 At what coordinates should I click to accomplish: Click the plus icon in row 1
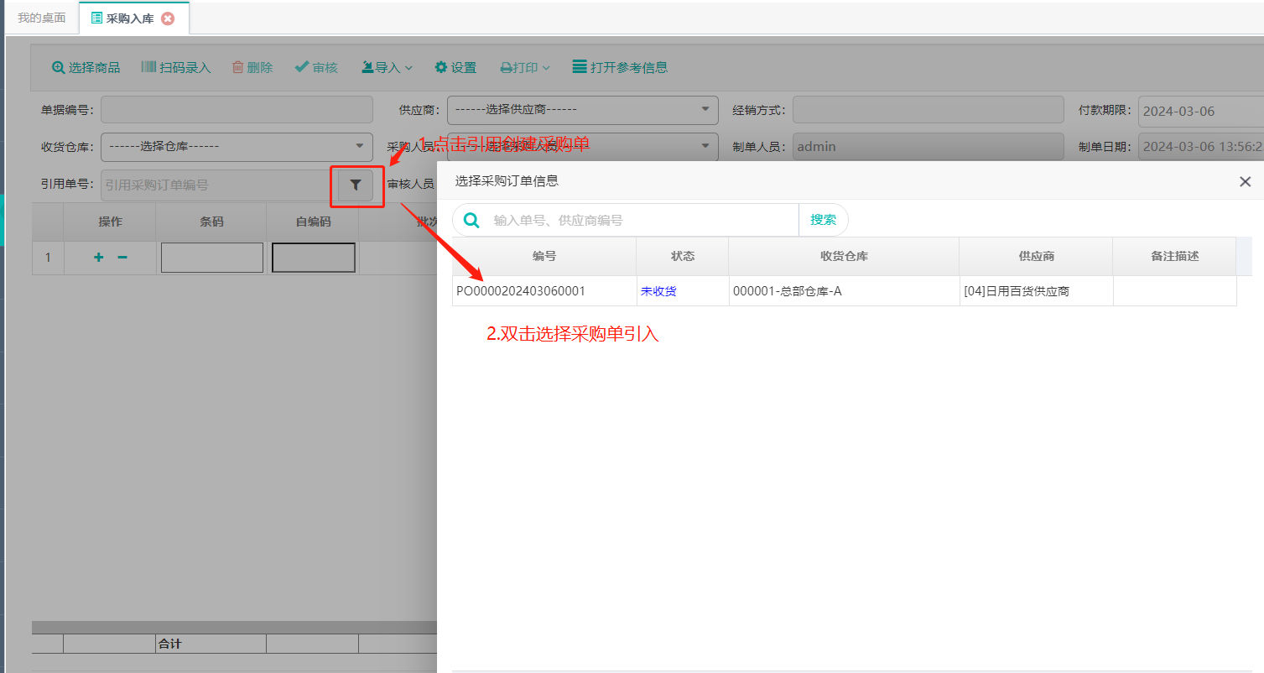click(x=98, y=258)
